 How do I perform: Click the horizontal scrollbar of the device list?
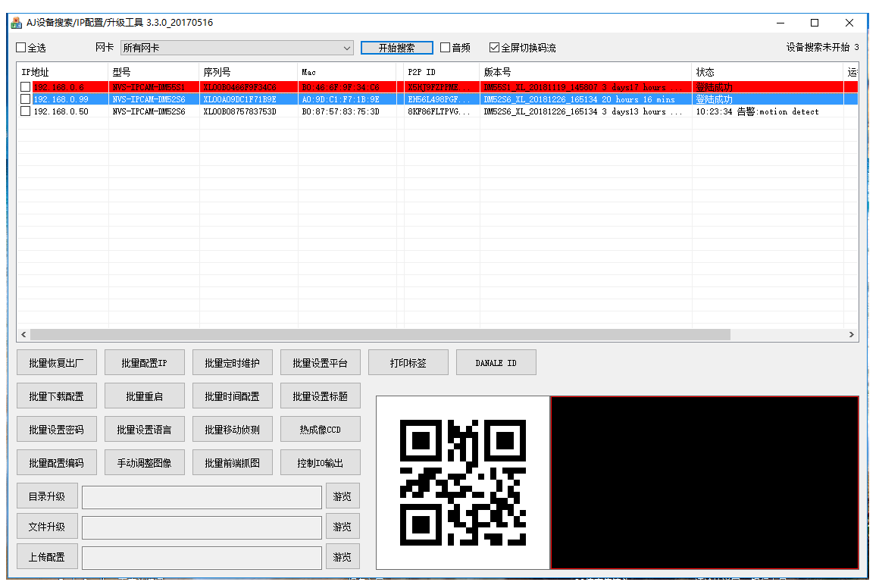coord(380,334)
